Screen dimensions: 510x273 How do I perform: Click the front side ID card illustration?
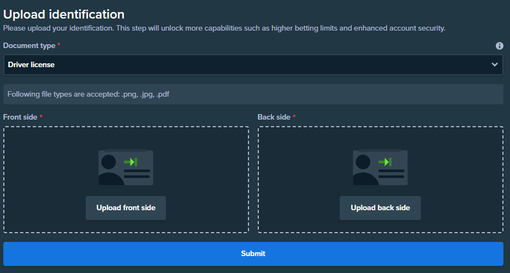126,168
